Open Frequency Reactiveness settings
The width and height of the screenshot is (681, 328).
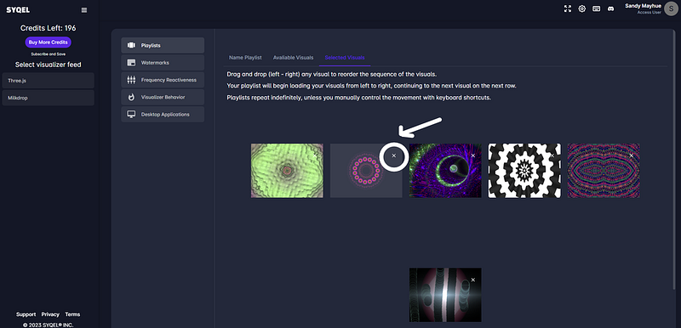pyautogui.click(x=163, y=80)
